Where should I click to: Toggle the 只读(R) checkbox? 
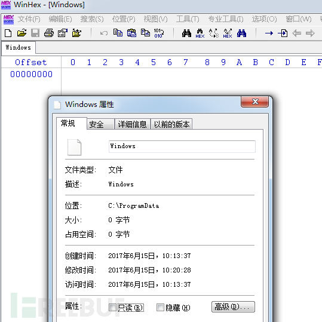click(113, 308)
